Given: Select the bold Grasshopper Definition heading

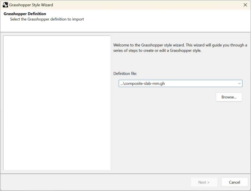Looking at the screenshot, I should tap(25, 14).
